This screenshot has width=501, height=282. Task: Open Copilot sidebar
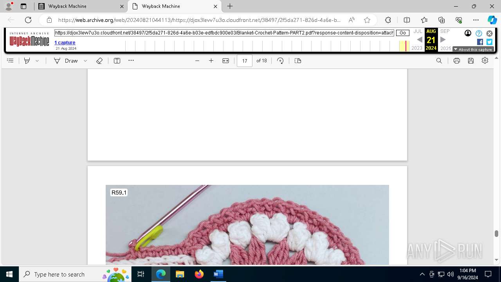pyautogui.click(x=492, y=20)
